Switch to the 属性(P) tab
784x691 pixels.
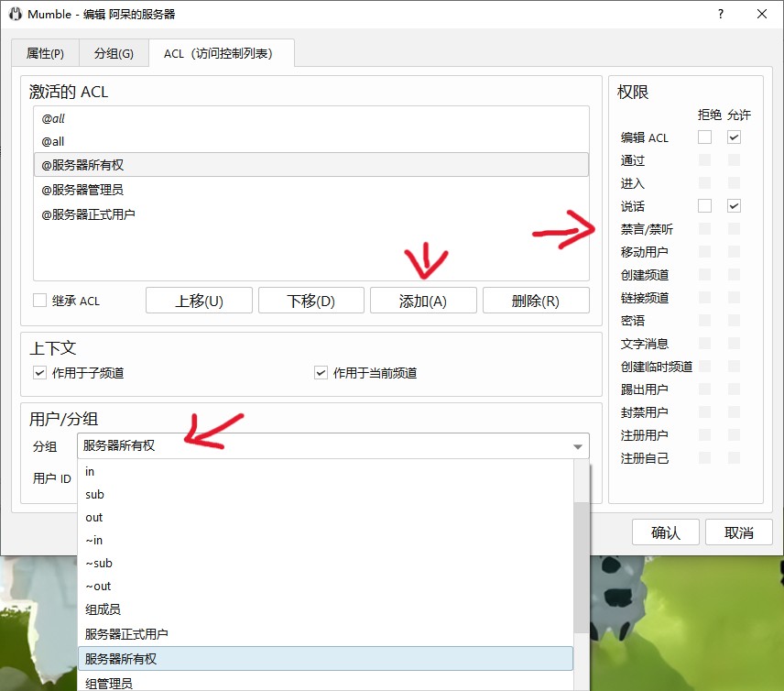coord(45,53)
